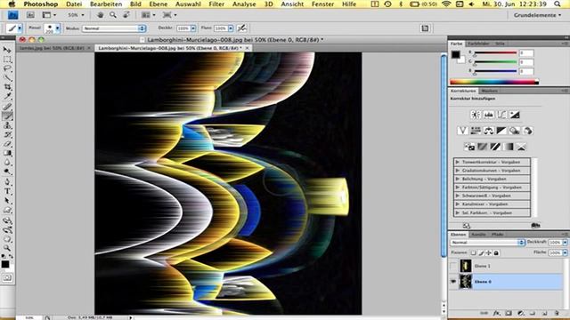
Task: Open Spotlight search in menu bar
Action: point(558,4)
